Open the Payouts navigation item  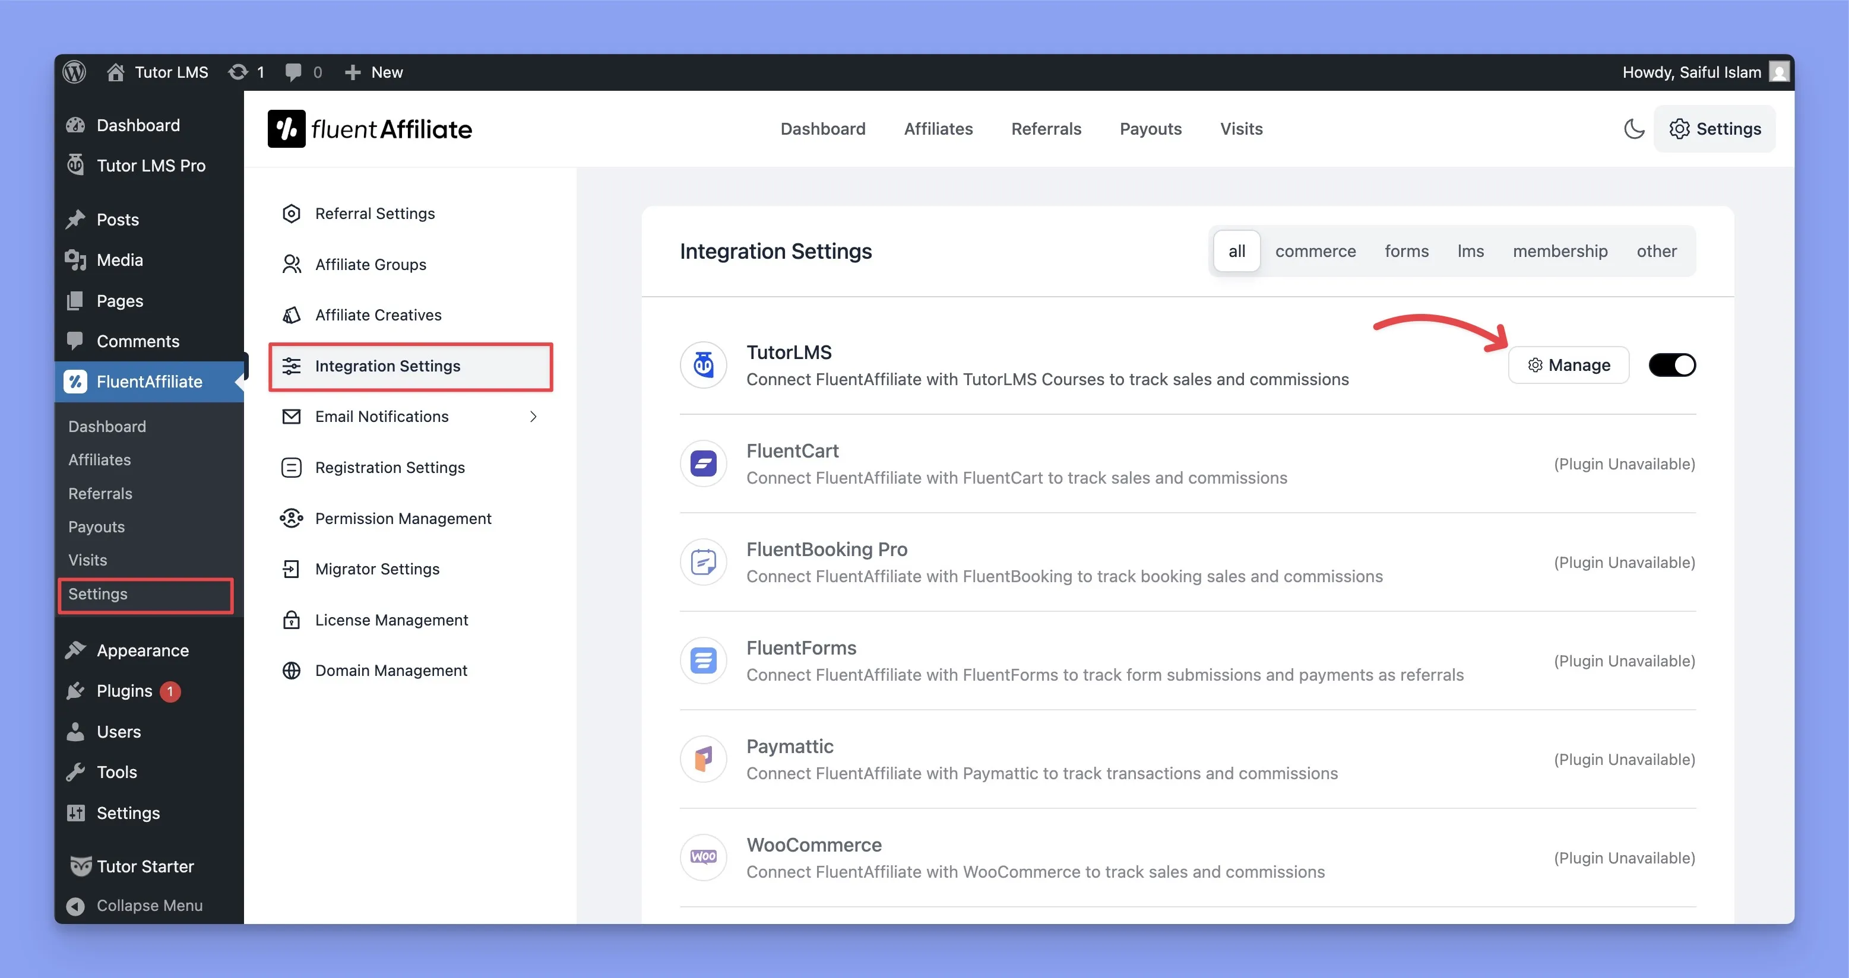pyautogui.click(x=1150, y=128)
